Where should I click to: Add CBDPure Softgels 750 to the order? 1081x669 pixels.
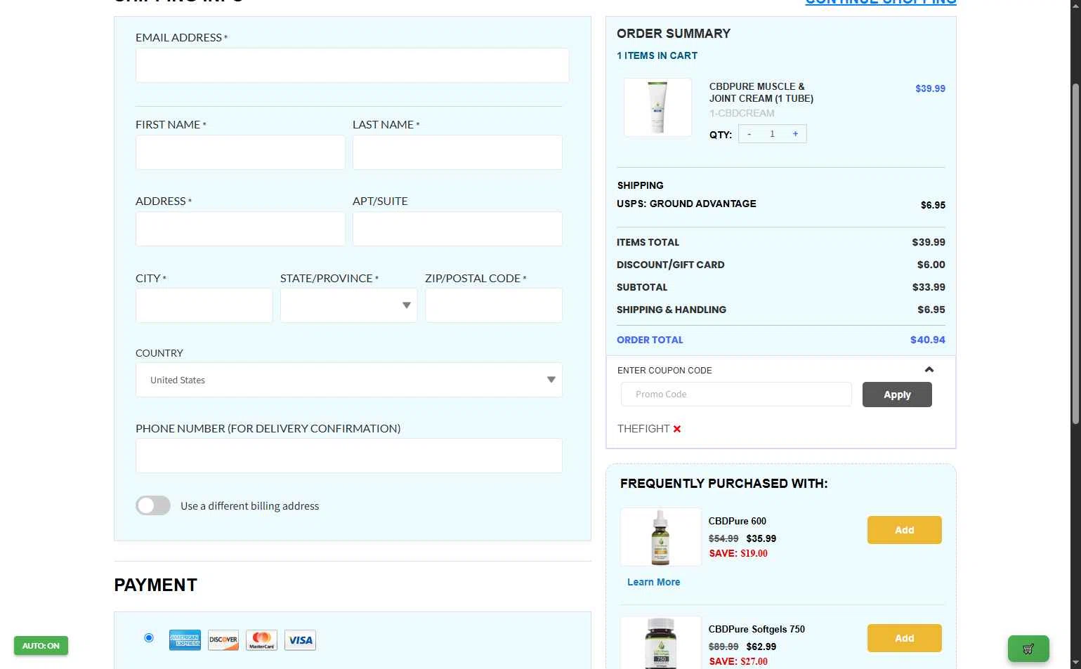(905, 638)
